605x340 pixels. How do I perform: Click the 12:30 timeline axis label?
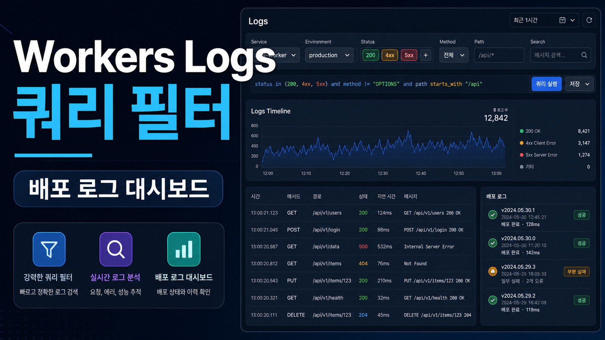(x=382, y=173)
